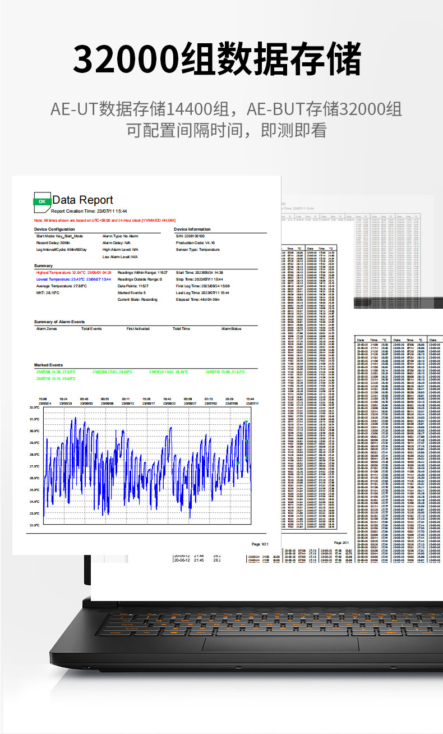
Task: Click the 23/07/11 x-axis date label
Action: (x=253, y=403)
